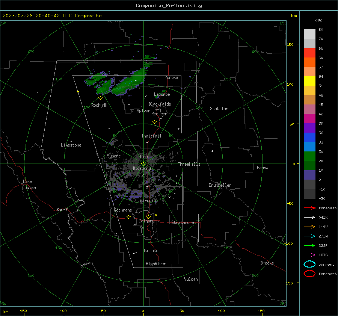338x316 pixels.
Task: Click the orange 111V arrow in the legend
Action: (x=309, y=227)
